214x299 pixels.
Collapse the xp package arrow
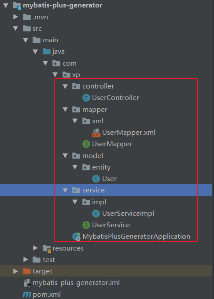click(x=55, y=74)
